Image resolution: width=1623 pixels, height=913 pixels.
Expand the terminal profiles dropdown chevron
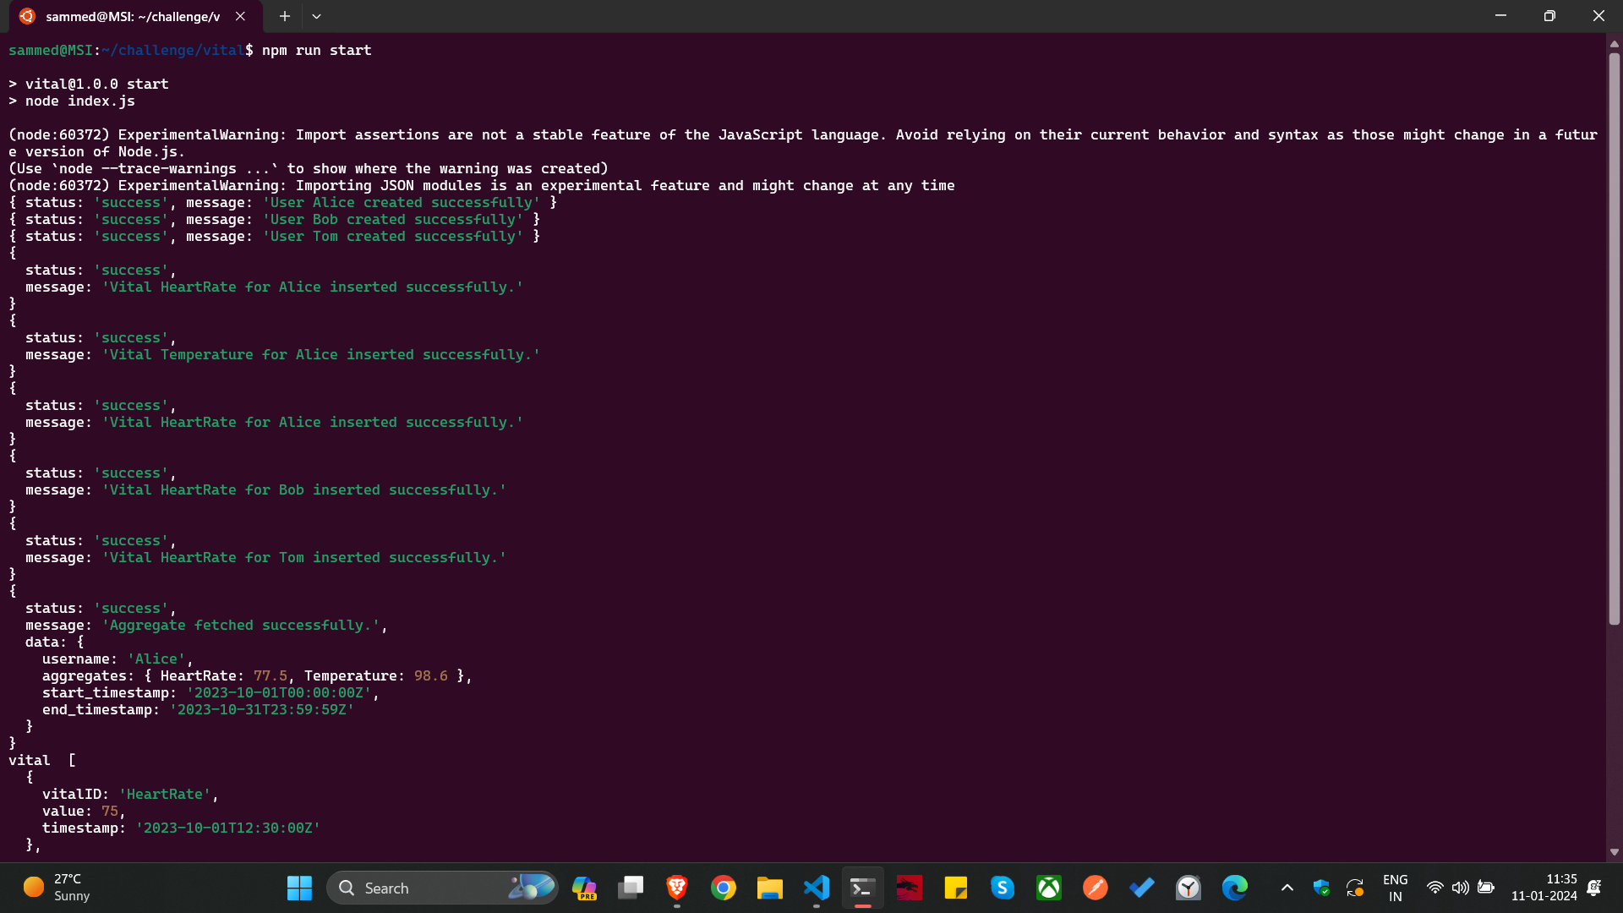[316, 16]
